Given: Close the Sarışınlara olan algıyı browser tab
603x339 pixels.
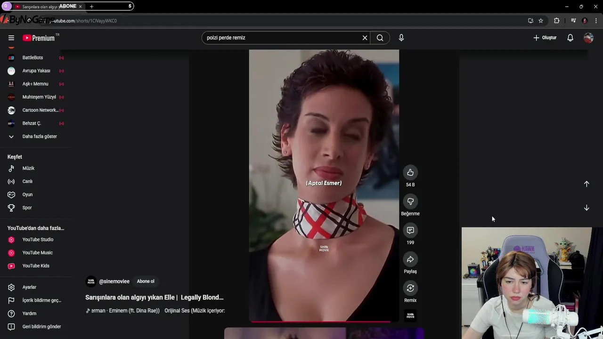Looking at the screenshot, I should [x=80, y=7].
